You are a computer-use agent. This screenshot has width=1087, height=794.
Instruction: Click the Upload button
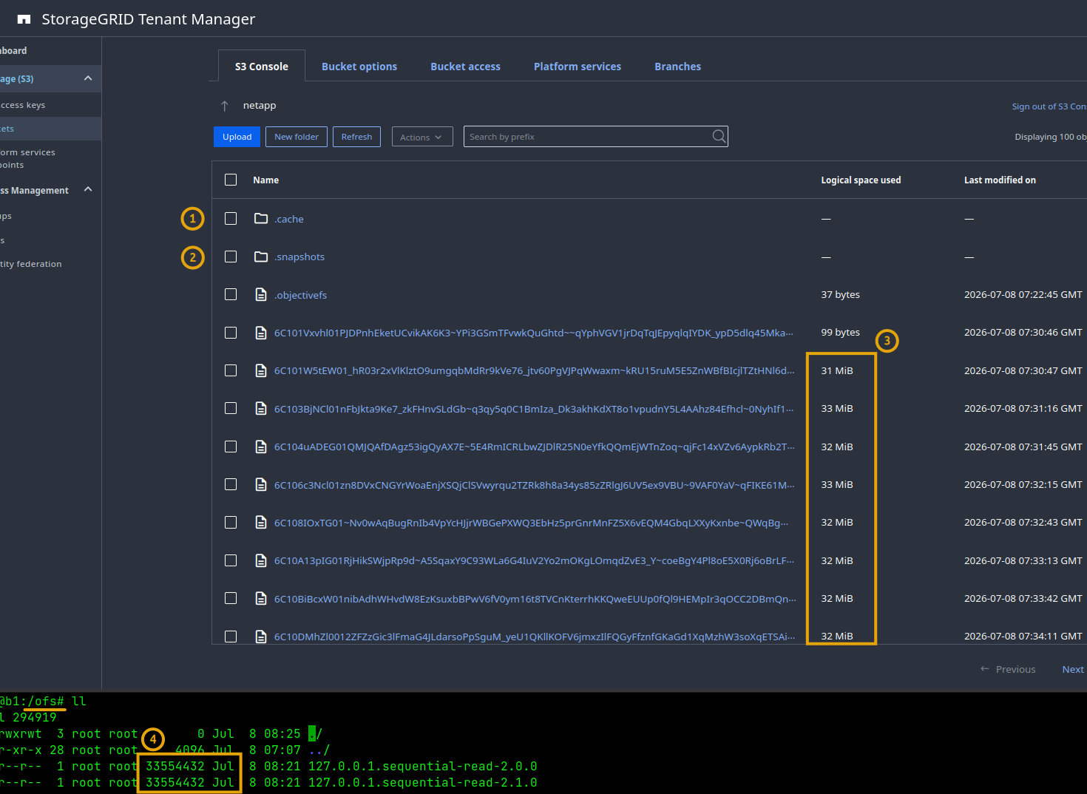click(x=237, y=137)
